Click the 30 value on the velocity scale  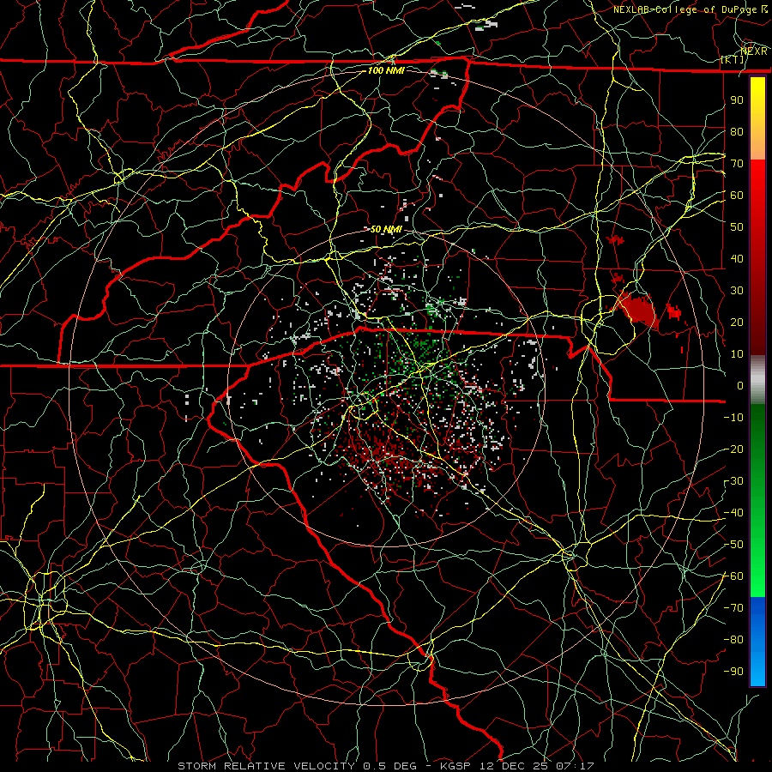click(737, 291)
